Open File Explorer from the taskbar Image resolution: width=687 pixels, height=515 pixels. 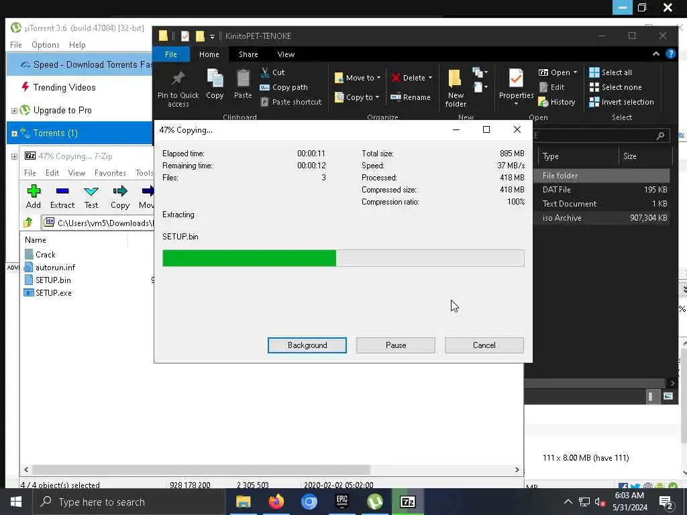(x=243, y=502)
